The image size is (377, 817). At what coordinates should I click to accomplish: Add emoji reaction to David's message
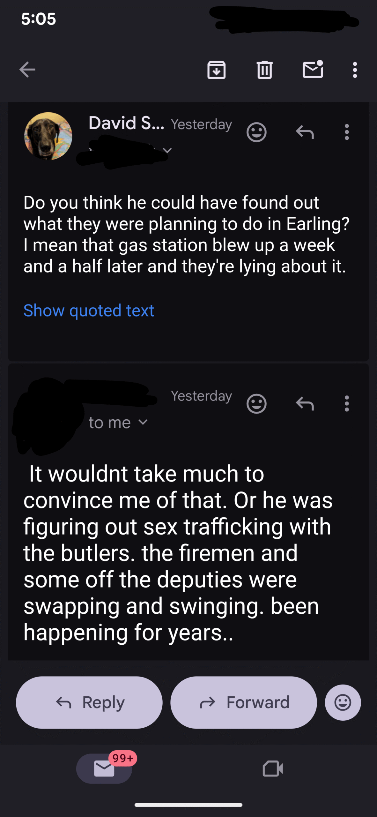[x=256, y=132]
